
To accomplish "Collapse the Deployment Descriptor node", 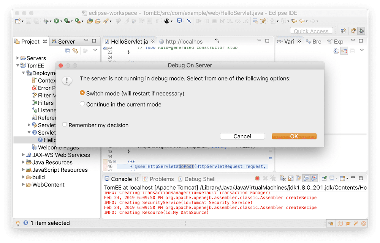I will [x=24, y=73].
